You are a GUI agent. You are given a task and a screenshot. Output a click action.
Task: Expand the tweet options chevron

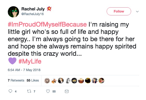pos(137,11)
